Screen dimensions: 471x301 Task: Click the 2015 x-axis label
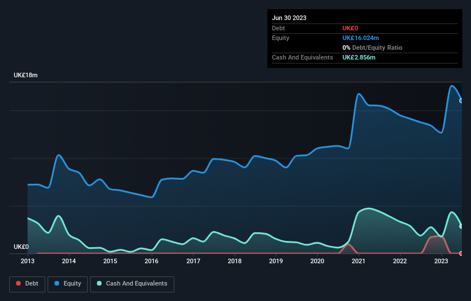110,261
